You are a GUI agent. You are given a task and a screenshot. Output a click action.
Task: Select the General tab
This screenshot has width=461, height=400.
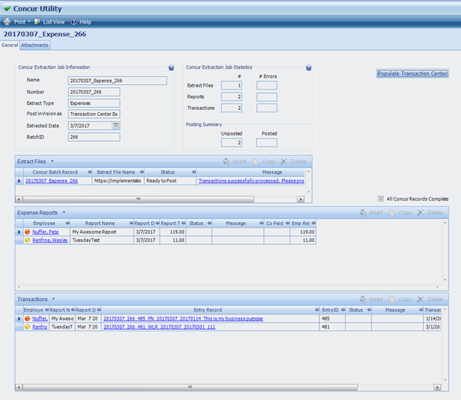coord(10,45)
